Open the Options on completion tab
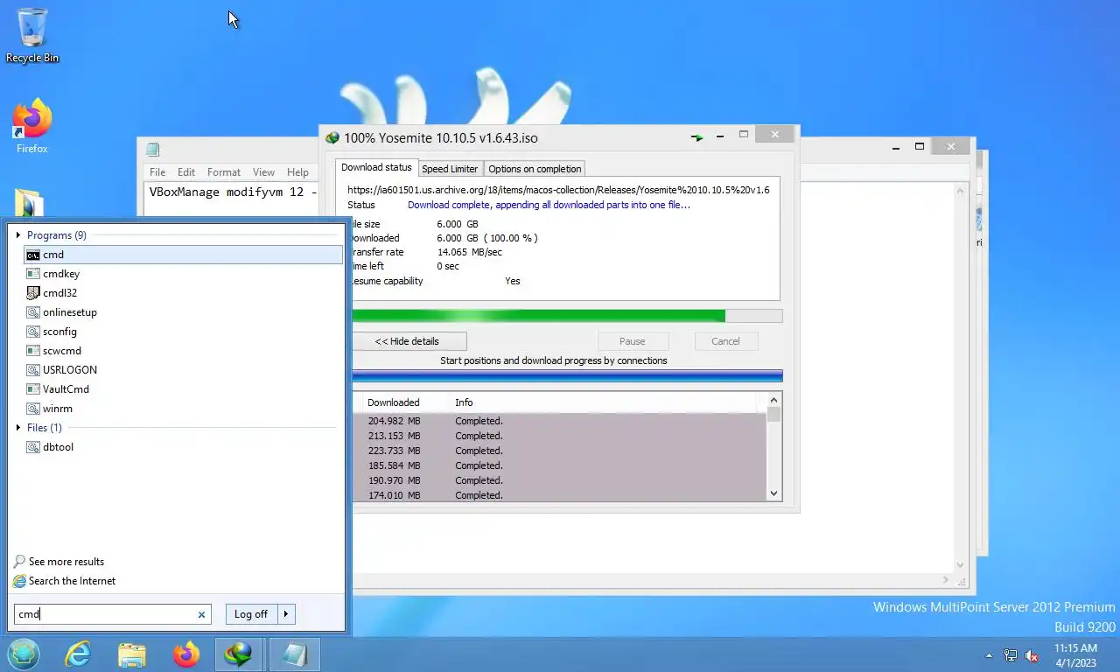Screen dimensions: 1120x672 point(535,169)
